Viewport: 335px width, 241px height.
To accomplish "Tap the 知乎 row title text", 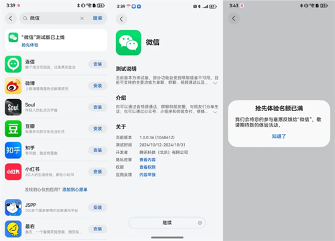I will [30, 148].
